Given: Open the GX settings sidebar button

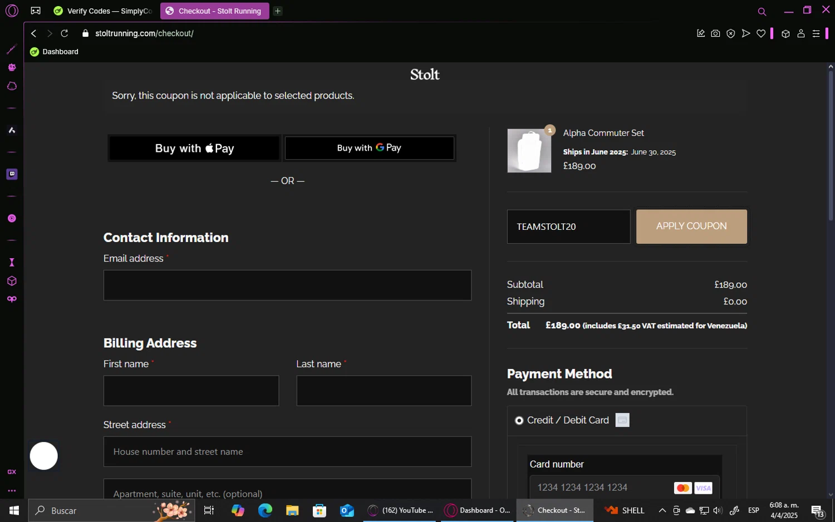Looking at the screenshot, I should point(12,472).
